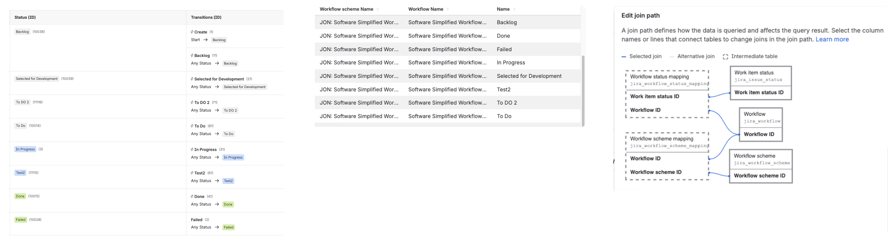Click the Edit join path heading
Screen dimensions: 888x241
pyautogui.click(x=641, y=16)
